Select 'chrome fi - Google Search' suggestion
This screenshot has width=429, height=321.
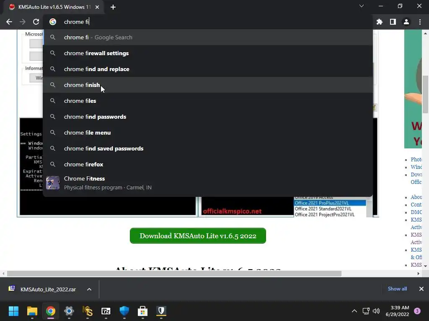tap(208, 37)
